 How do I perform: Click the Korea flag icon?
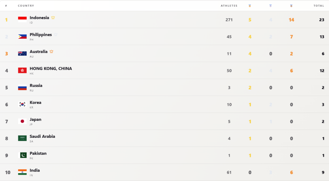point(22,104)
